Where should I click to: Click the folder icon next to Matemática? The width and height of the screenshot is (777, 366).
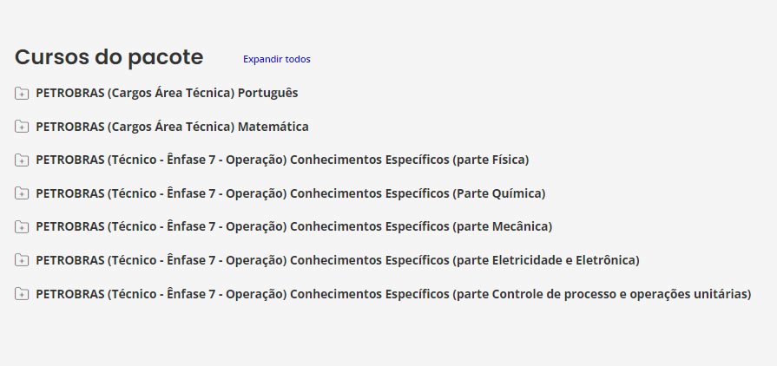click(22, 127)
